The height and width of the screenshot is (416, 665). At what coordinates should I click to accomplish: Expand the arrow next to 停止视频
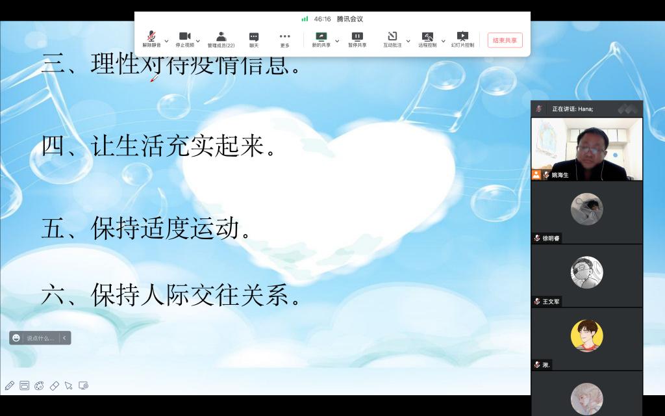click(x=198, y=41)
